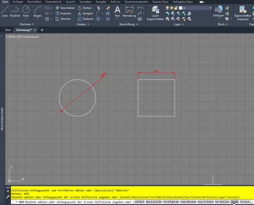Screen dimensions: 254x205
Task: Select the offset tool in Ändern panel
Action: point(108,19)
